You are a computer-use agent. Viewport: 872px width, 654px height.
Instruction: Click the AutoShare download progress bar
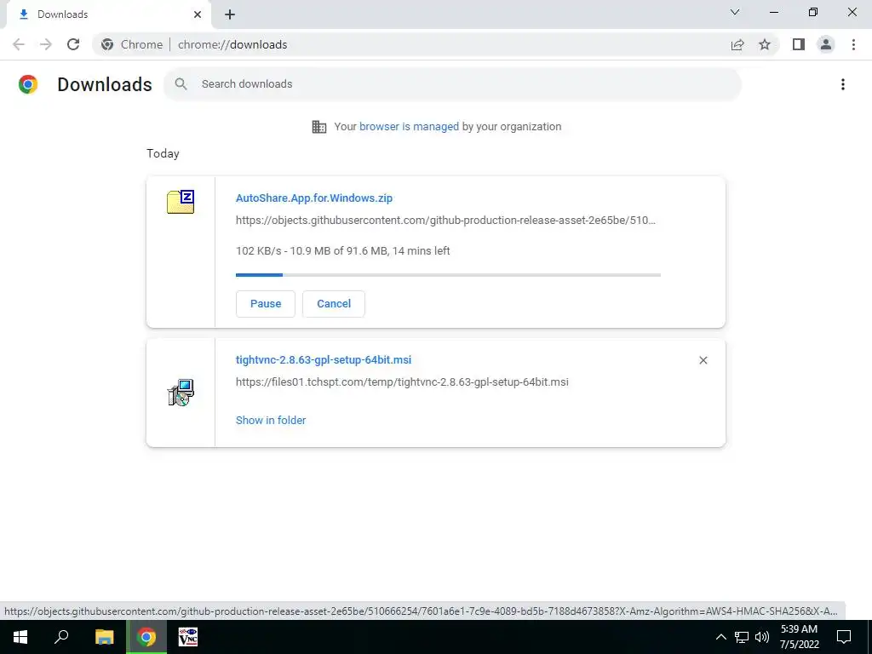(448, 275)
